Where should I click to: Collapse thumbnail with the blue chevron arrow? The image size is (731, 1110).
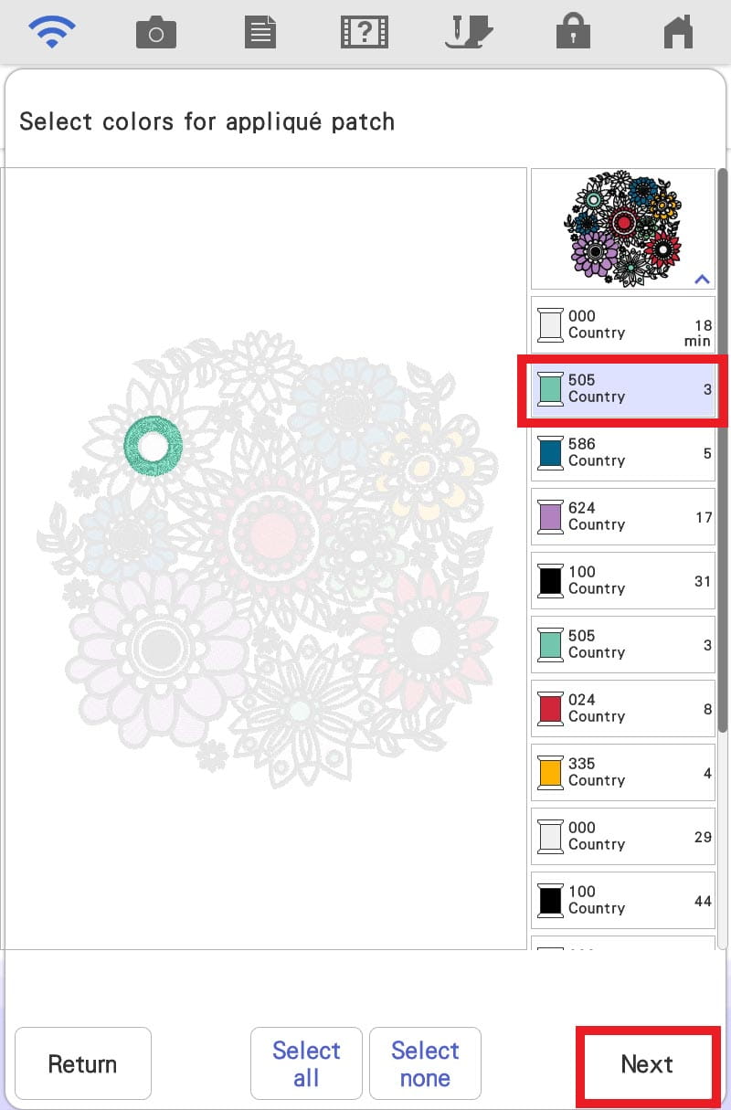[702, 279]
